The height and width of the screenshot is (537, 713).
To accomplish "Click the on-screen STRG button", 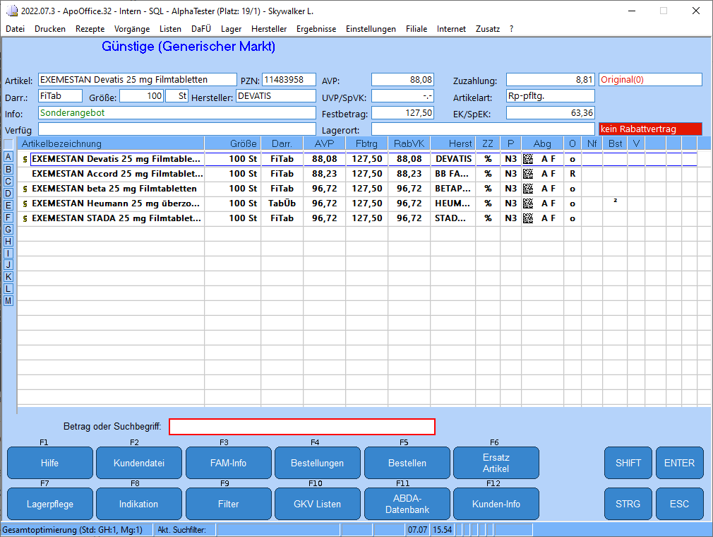I will tap(628, 504).
